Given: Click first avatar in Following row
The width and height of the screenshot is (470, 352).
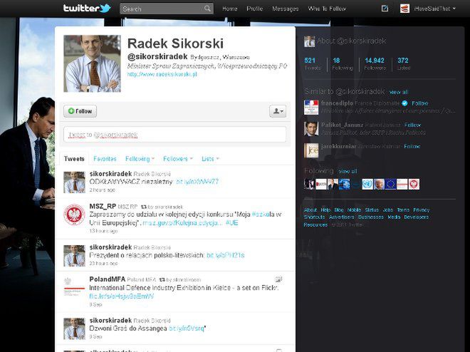Looking at the screenshot, I should (x=309, y=184).
